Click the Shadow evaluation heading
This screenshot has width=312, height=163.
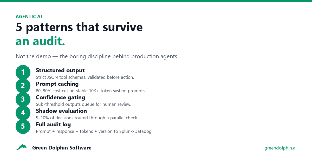[x=61, y=111]
